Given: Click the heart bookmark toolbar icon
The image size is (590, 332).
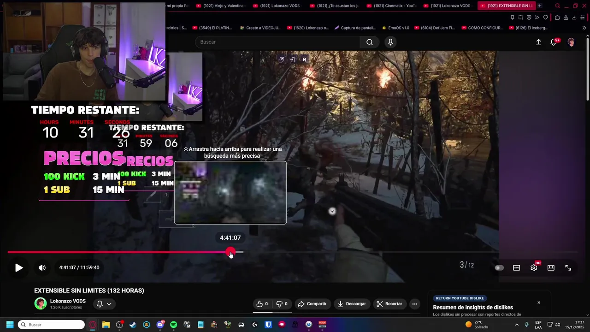Looking at the screenshot, I should pos(546,18).
